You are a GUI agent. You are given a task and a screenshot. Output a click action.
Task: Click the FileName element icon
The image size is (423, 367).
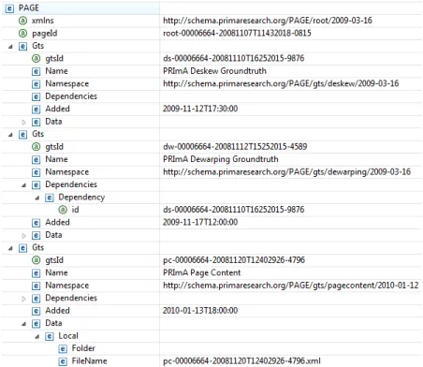63,361
